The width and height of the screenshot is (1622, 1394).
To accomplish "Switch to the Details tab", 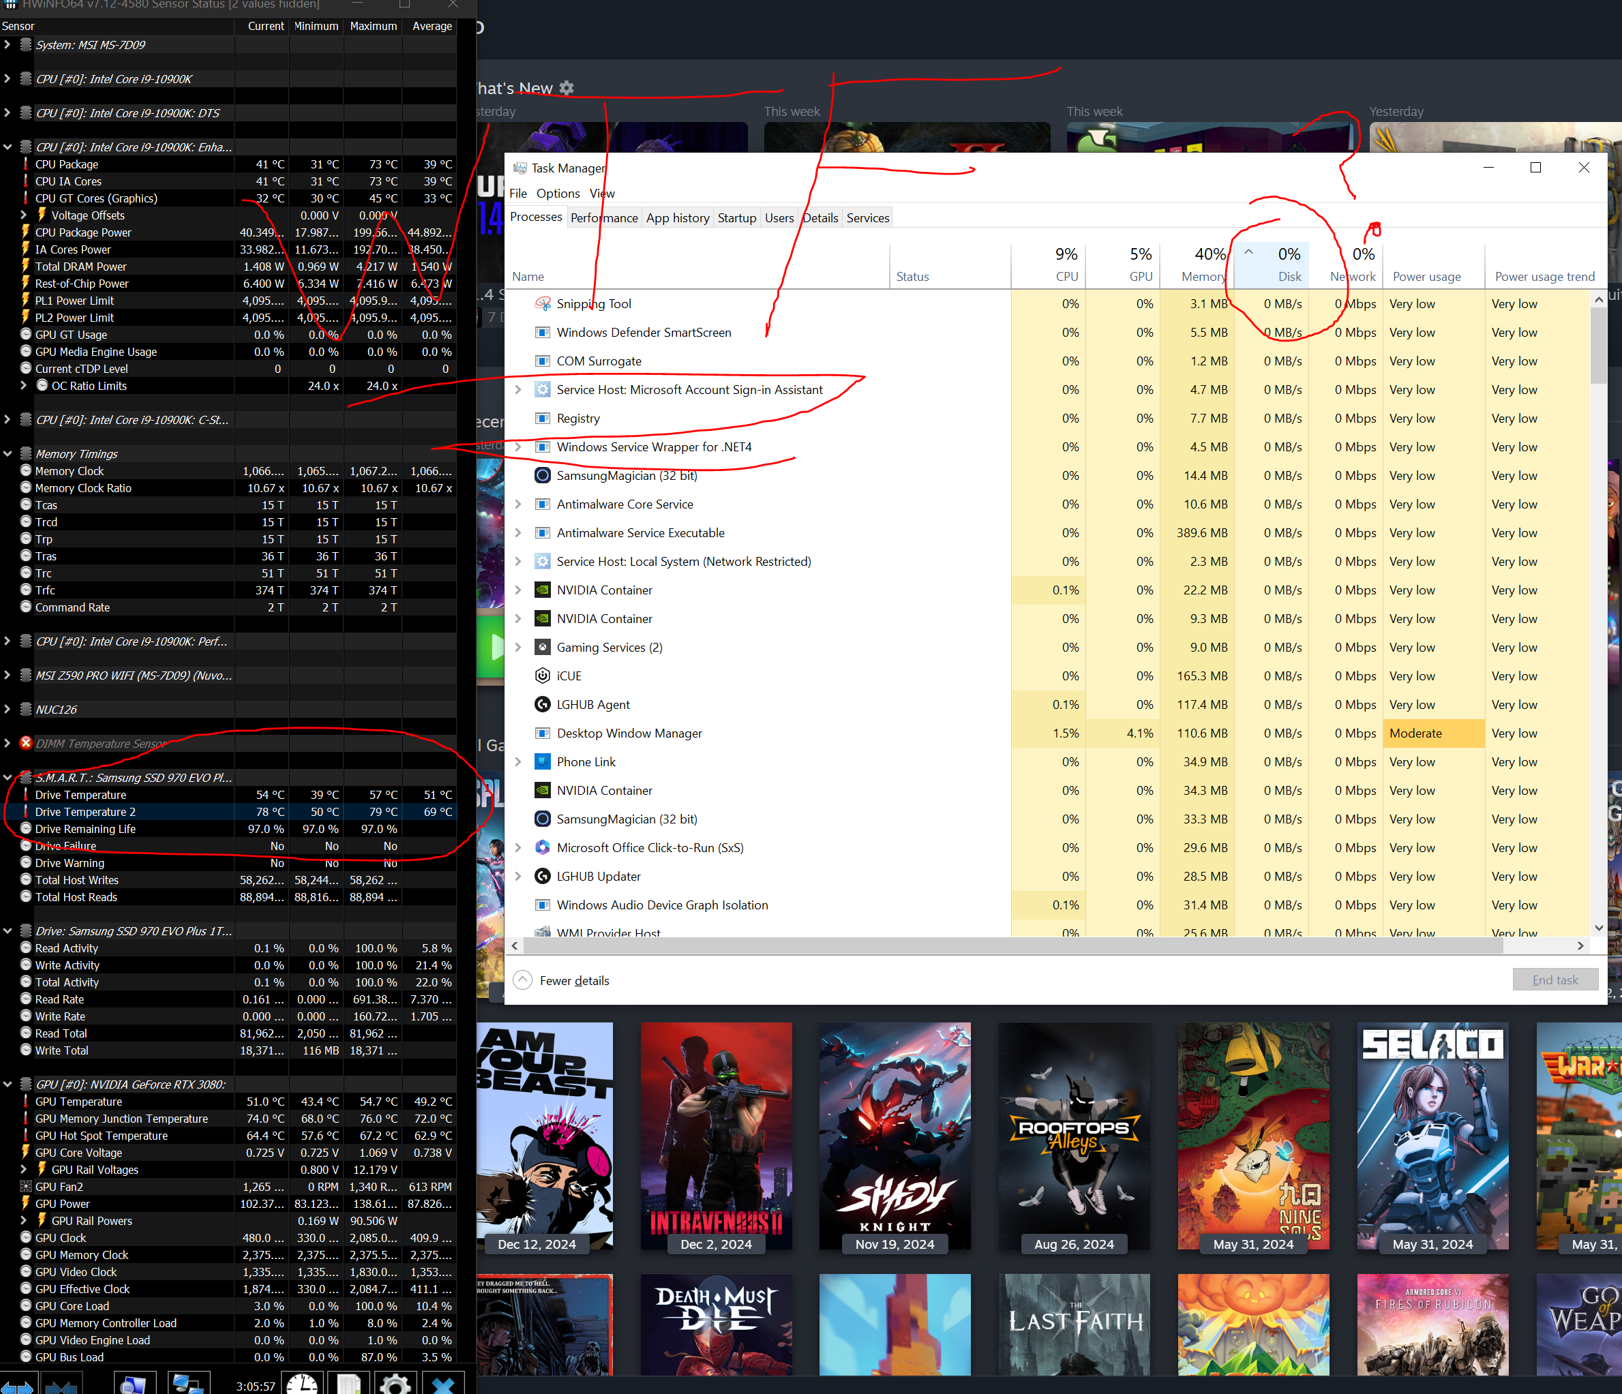I will point(820,218).
